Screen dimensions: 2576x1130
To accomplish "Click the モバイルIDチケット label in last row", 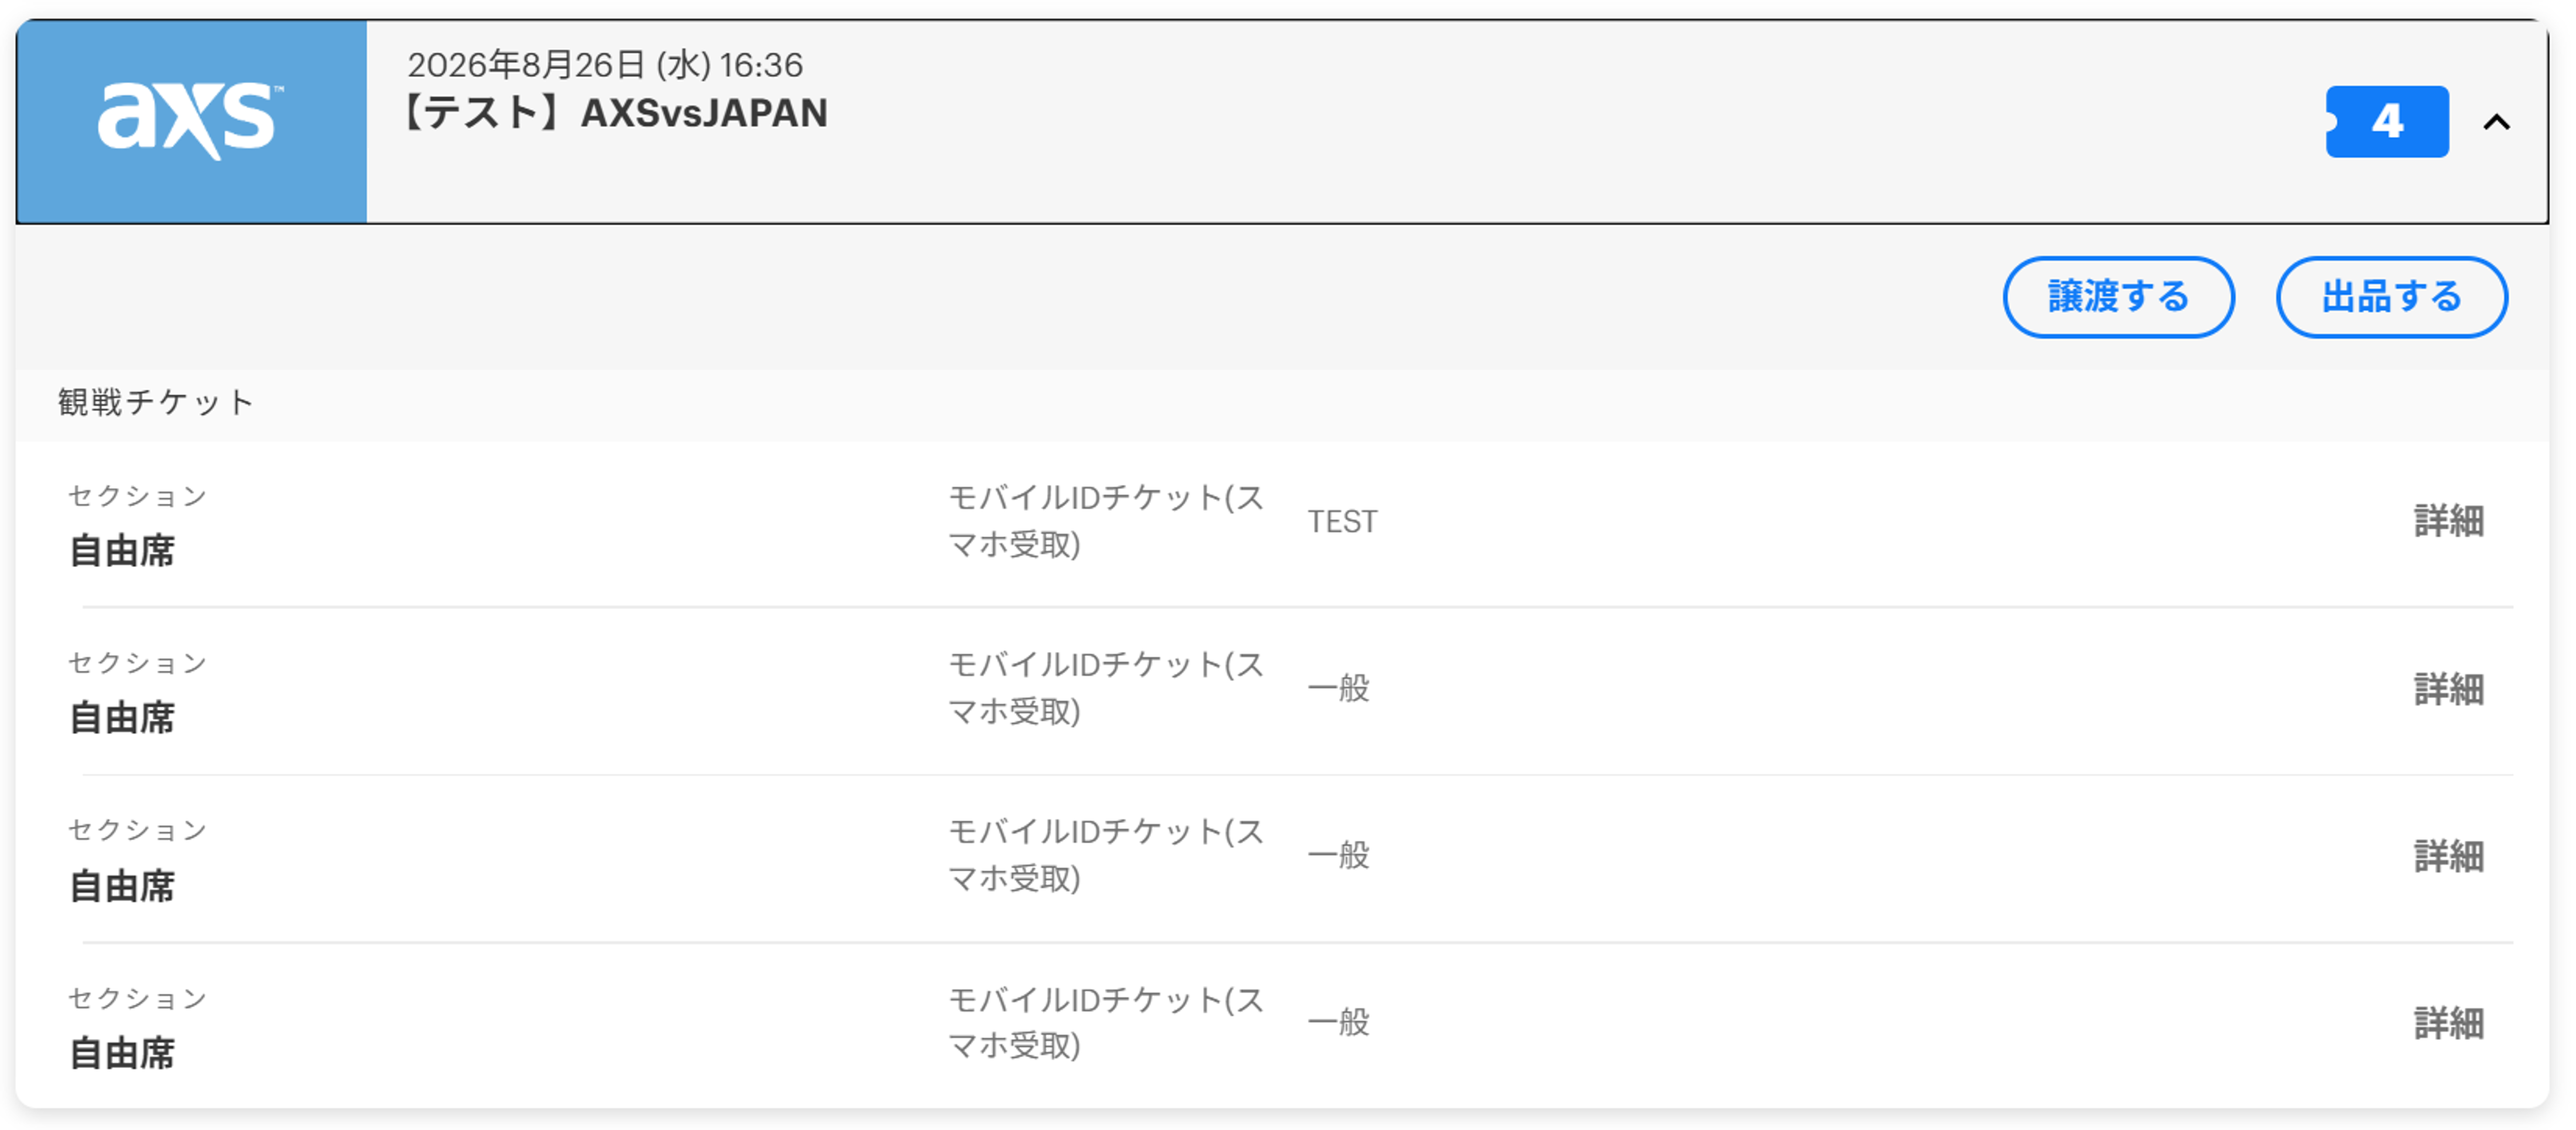I will 1106,1022.
